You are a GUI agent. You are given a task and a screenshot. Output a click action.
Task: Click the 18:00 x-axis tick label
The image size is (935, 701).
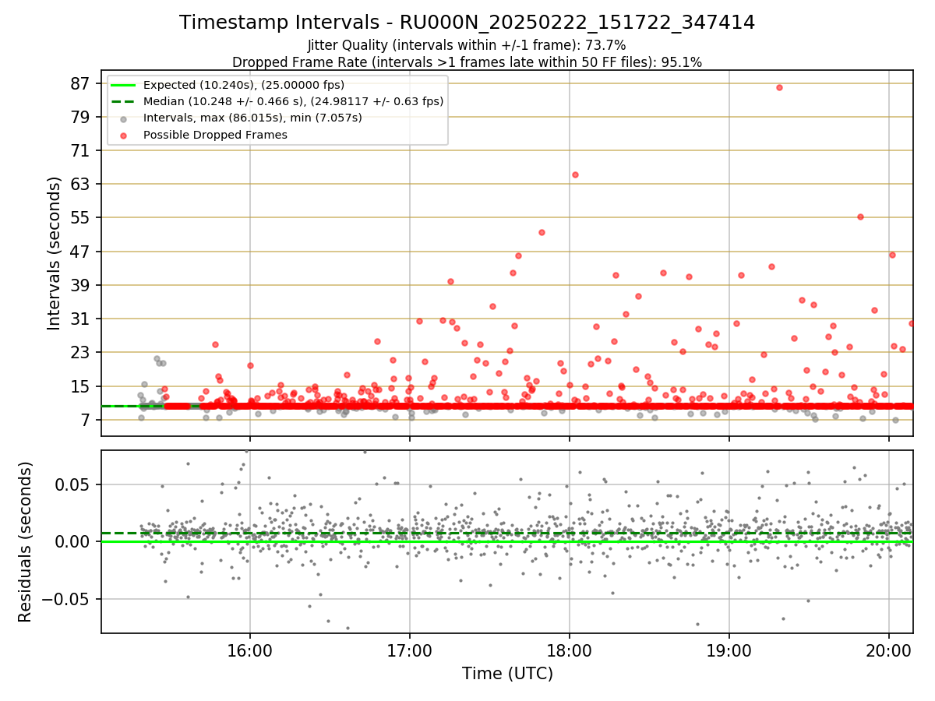[570, 650]
